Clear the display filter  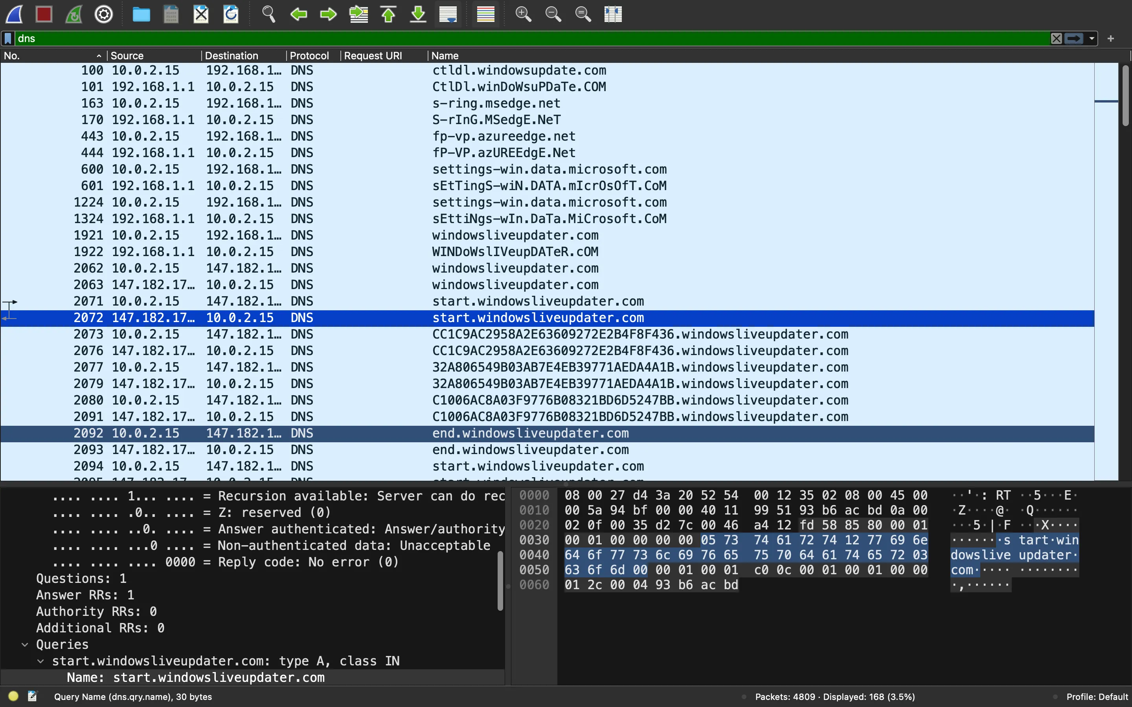[1056, 38]
